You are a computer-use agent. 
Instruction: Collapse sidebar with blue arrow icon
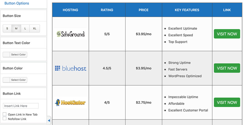coord(49,120)
